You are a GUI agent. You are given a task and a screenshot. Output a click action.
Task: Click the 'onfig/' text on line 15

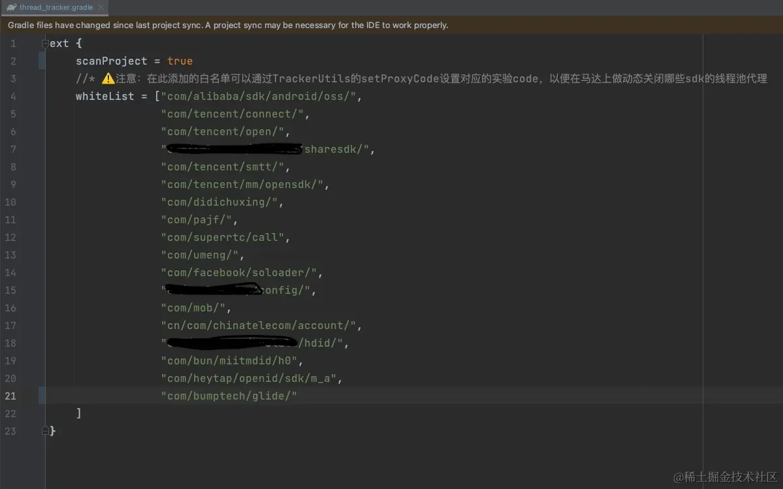(284, 291)
